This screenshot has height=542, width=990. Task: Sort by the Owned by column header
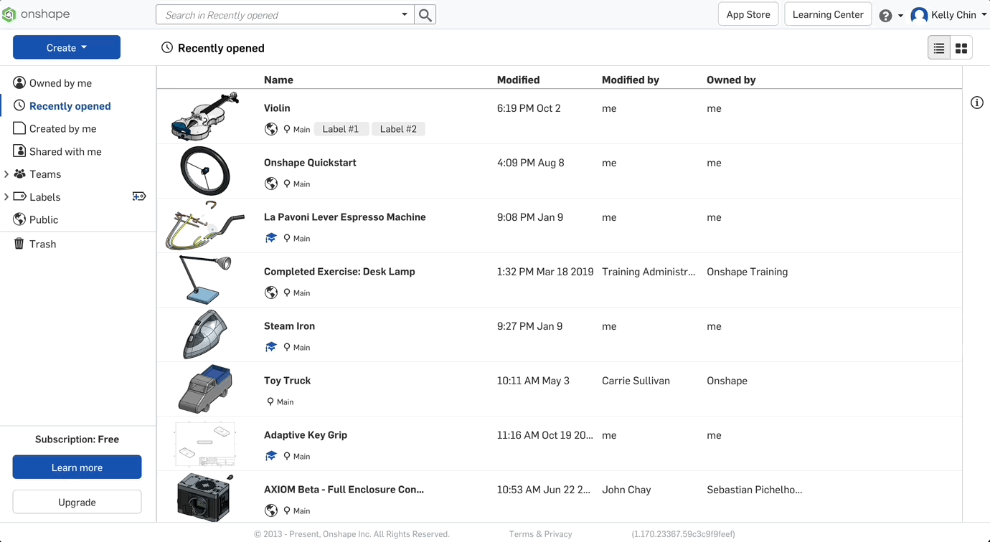pyautogui.click(x=731, y=80)
